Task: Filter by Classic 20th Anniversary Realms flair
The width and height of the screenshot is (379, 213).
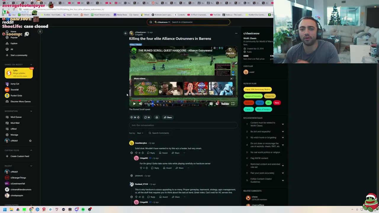Action: pos(257,89)
